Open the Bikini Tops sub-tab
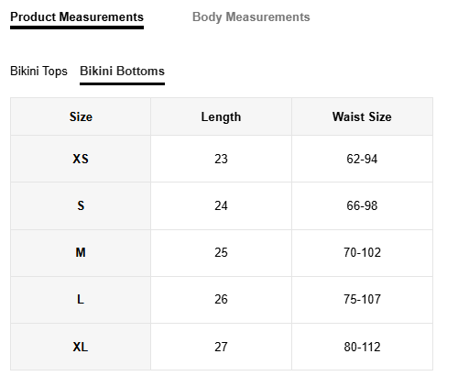 point(38,72)
